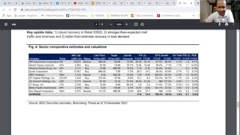This screenshot has width=240, height=135.
Task: Go back to the previous page
Action: tap(4, 10)
